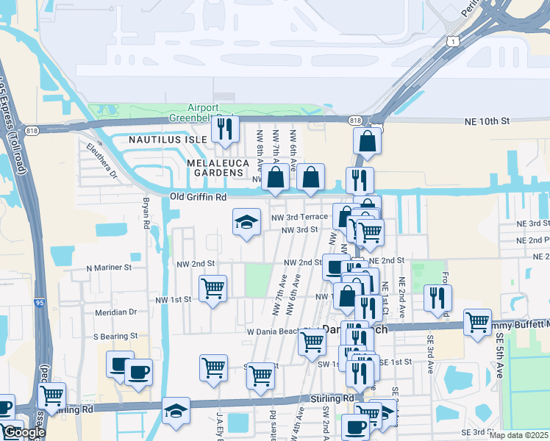The height and width of the screenshot is (441, 550).
Task: Click the grocery cart marker near NW 3rd St
Action: pos(370,234)
